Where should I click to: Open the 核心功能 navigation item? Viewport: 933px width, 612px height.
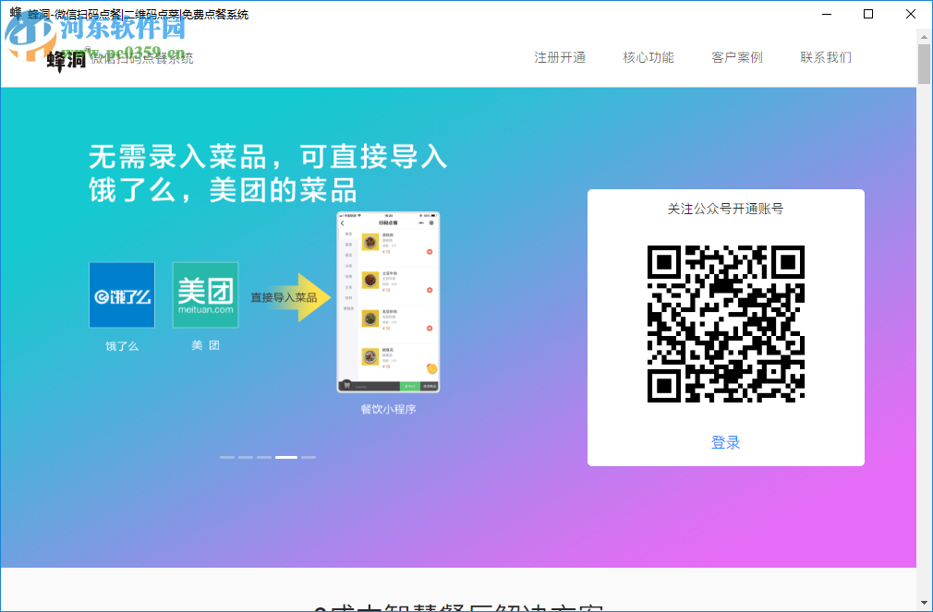tap(648, 56)
